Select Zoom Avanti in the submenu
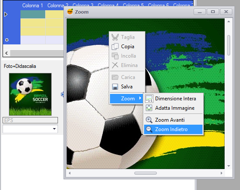 pyautogui.click(x=173, y=120)
